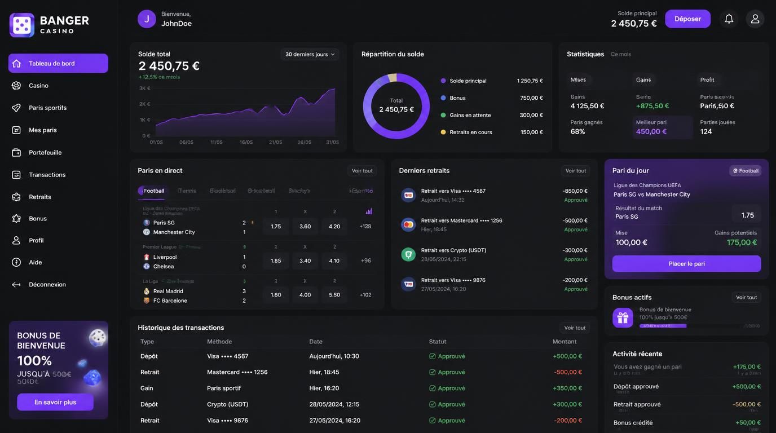776x433 pixels.
Task: Select the 4.00 draw odds for Real Madrid
Action: (x=305, y=295)
